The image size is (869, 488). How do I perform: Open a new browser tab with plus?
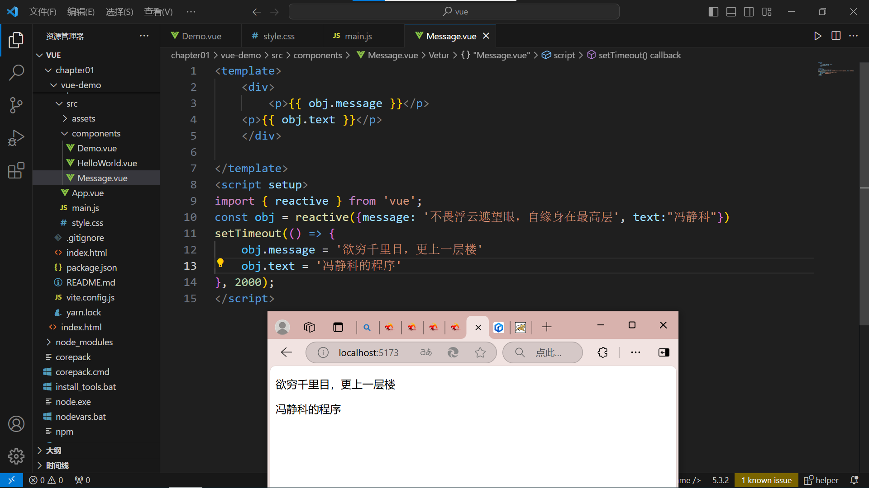547,327
